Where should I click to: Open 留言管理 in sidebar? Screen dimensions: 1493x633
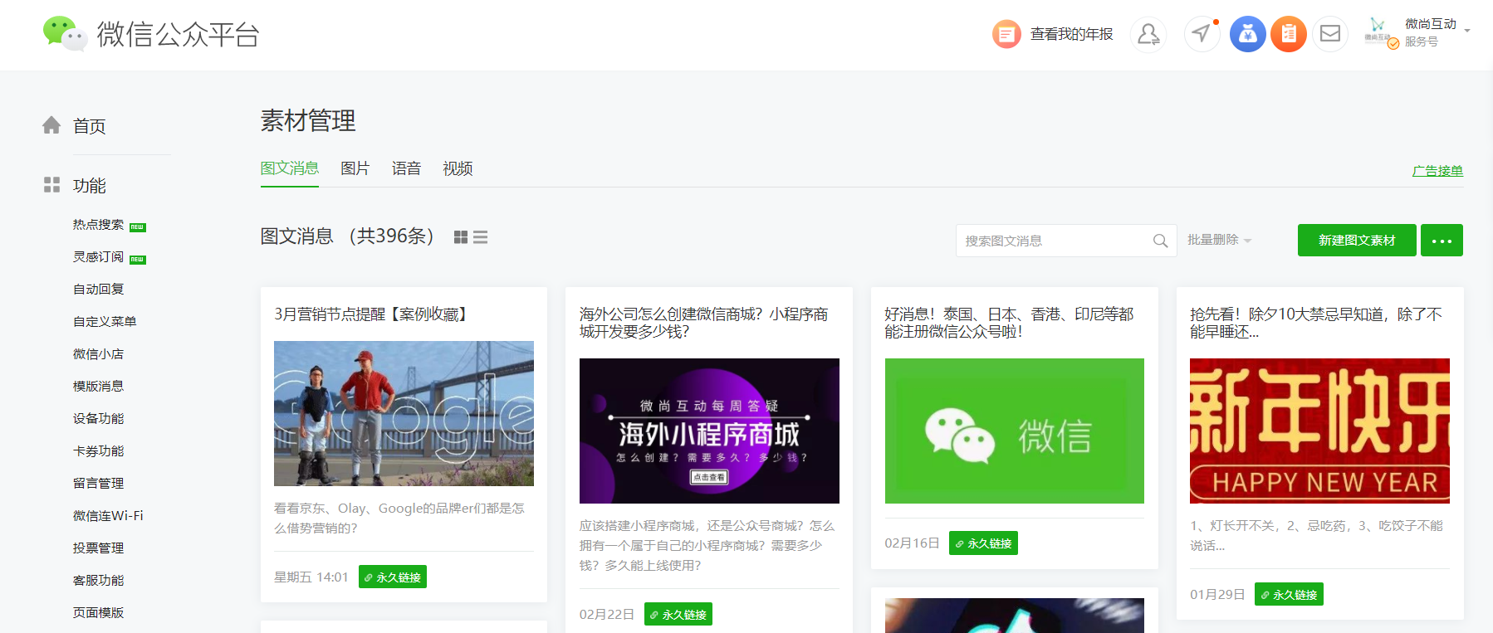(98, 484)
